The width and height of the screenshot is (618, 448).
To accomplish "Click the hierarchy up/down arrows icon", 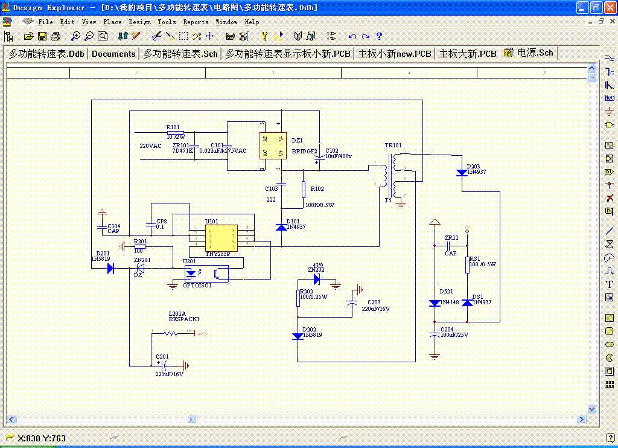I will (123, 36).
